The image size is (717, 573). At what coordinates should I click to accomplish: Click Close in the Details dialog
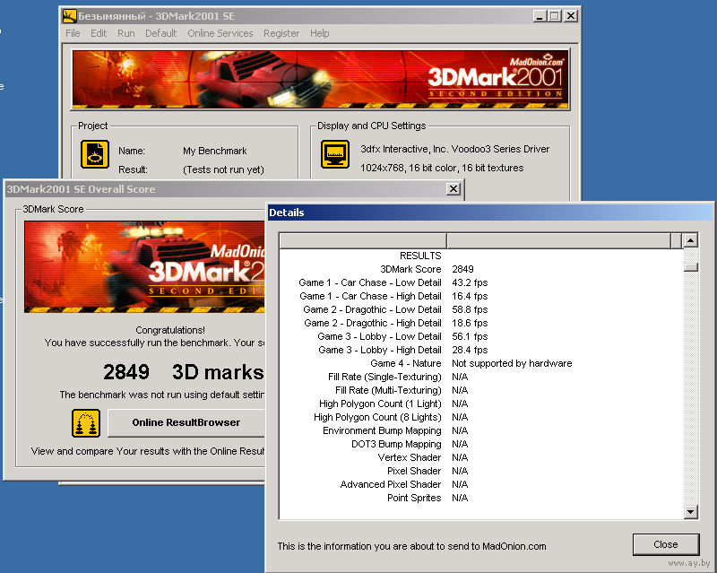(x=666, y=544)
